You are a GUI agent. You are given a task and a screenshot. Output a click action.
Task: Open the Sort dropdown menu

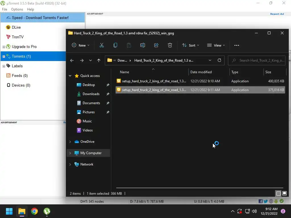(x=190, y=45)
